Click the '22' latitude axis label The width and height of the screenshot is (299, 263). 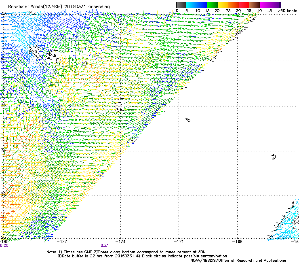3,194
